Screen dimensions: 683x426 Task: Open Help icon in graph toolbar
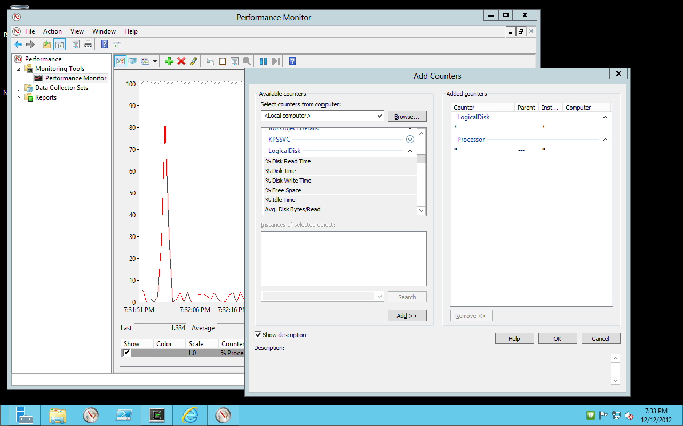pos(292,61)
